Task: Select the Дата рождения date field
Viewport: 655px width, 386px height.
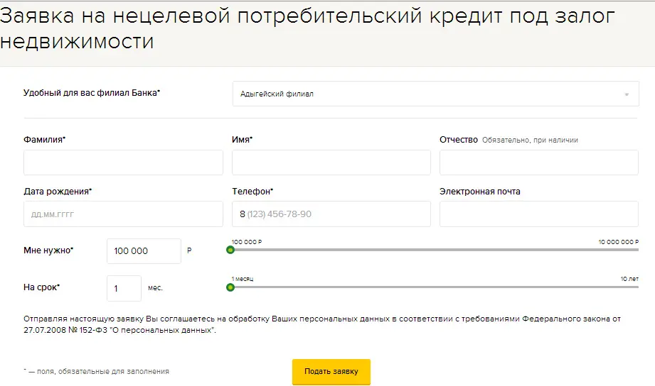Action: point(123,214)
